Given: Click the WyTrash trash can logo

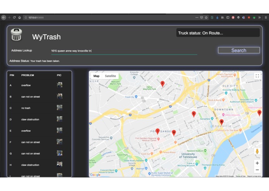Looking at the screenshot, I should click(x=16, y=35).
